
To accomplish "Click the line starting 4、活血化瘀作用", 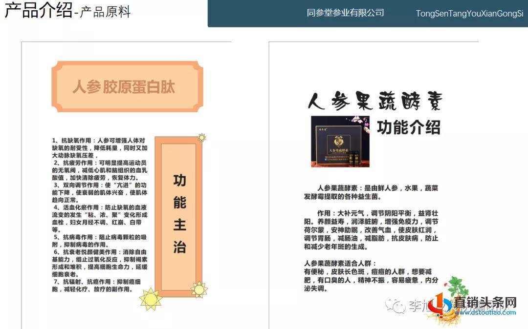I will coord(100,207).
